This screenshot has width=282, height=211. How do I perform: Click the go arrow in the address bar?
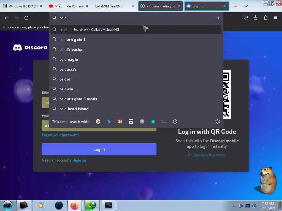(218, 18)
